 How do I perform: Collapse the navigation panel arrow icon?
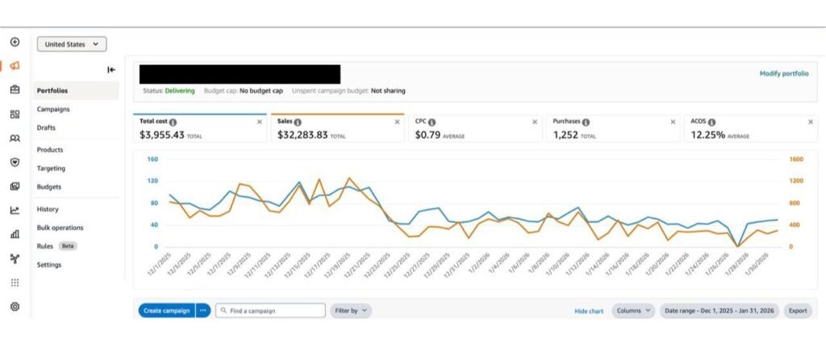[111, 69]
